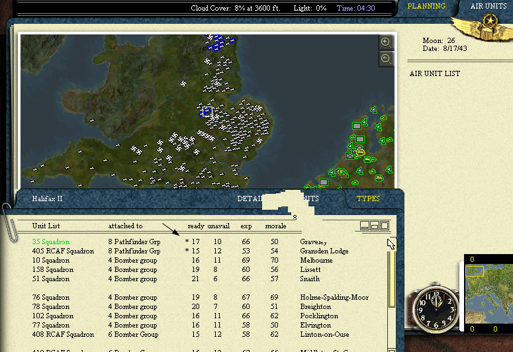Click the Breighton base name
The height and width of the screenshot is (352, 513).
click(x=315, y=306)
